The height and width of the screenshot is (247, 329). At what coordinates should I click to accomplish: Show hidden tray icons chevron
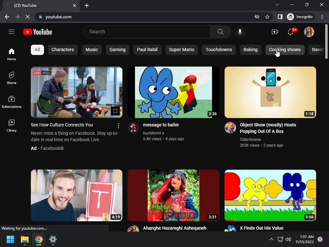pos(271,239)
